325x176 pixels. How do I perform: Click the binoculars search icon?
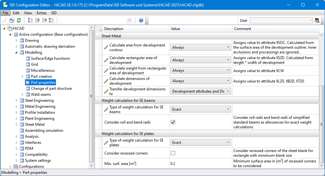(129, 20)
